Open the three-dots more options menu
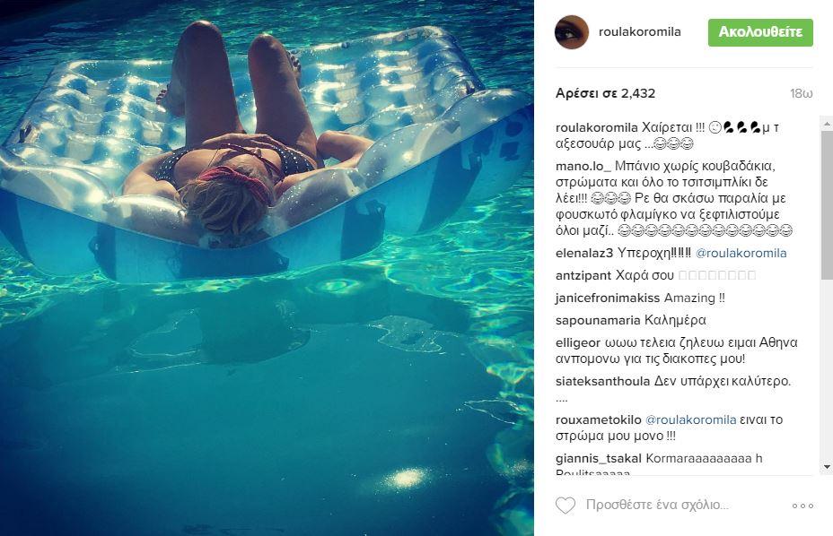 point(802,506)
